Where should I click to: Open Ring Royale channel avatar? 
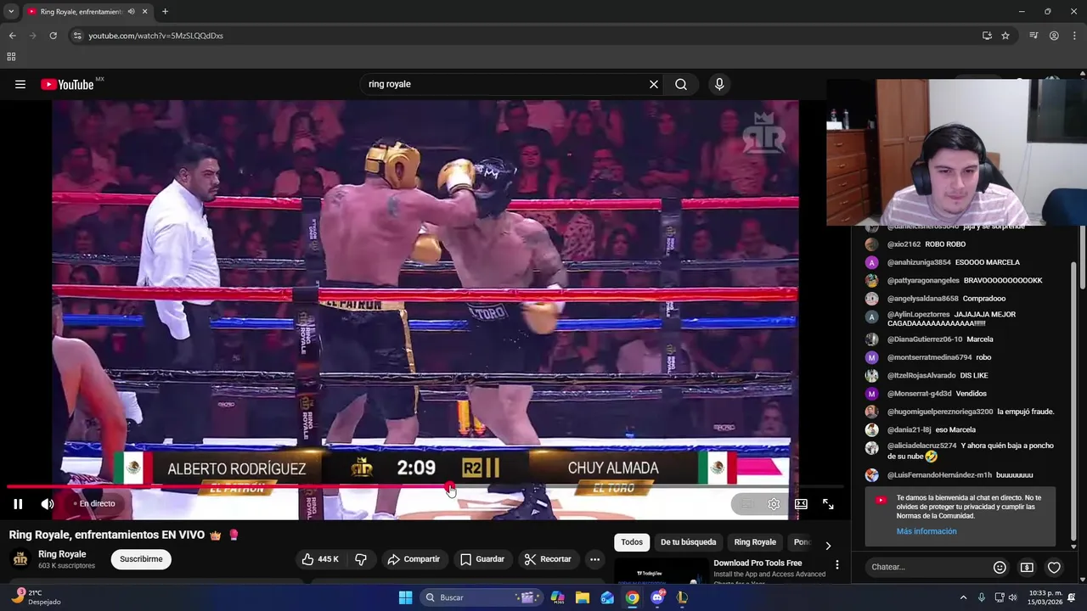(20, 558)
